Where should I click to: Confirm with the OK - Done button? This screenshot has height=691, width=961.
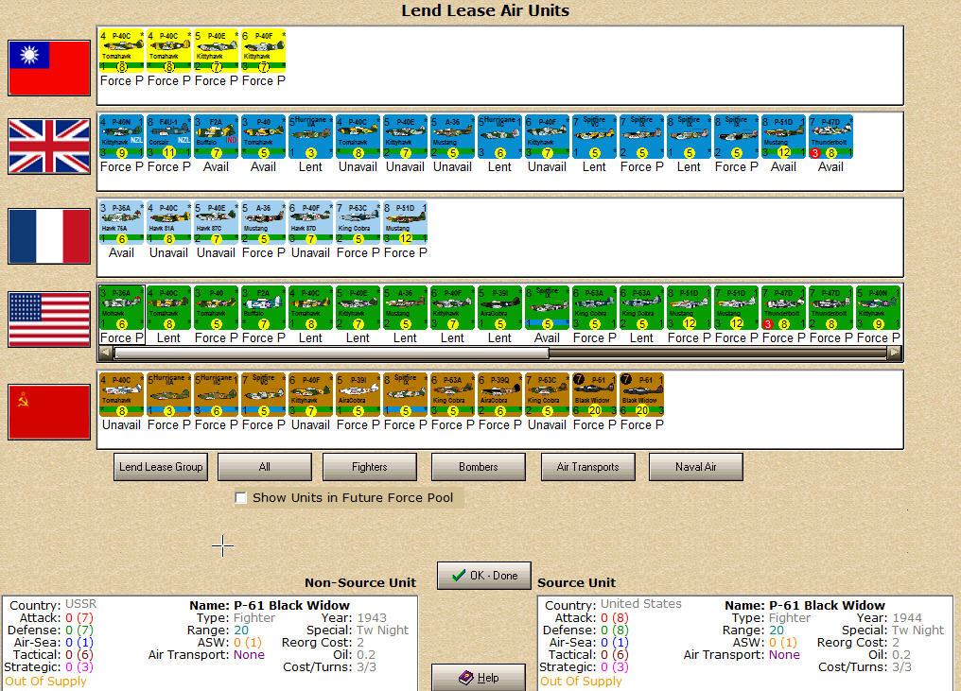[x=484, y=576]
